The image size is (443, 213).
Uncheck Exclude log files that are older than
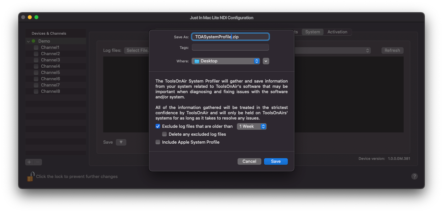158,126
